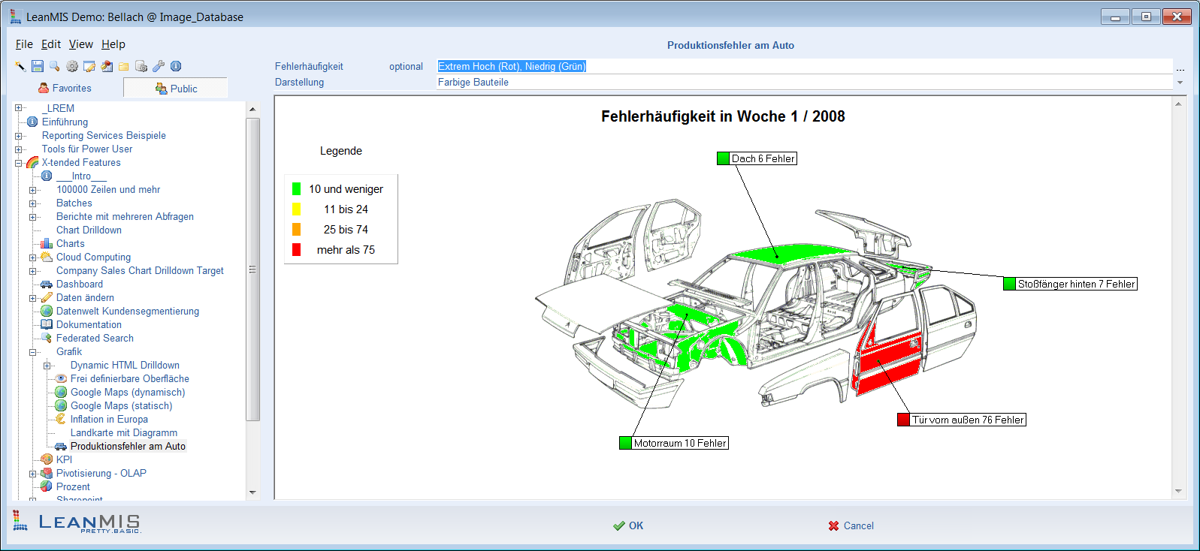Click the blue info toolbar icon

coord(176,66)
